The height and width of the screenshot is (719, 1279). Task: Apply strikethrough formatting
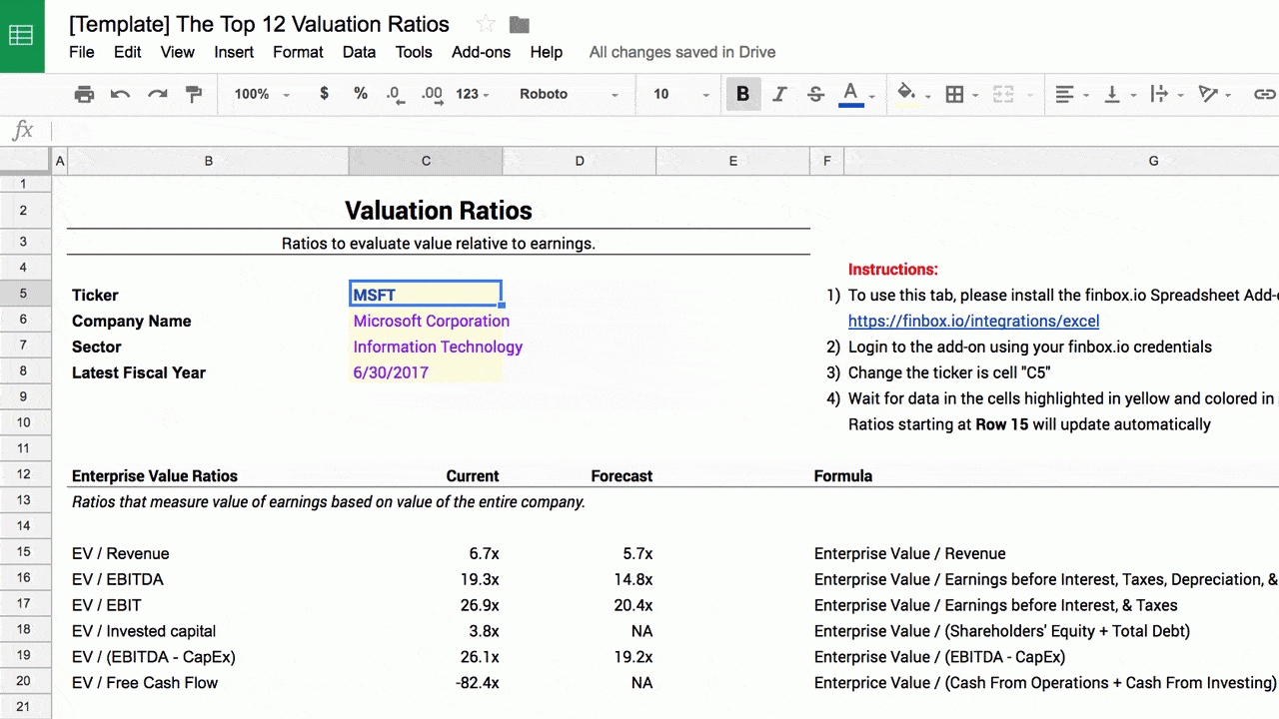click(815, 94)
